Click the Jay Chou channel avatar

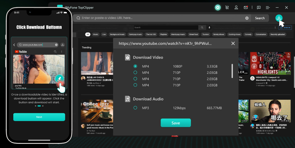[83, 78]
